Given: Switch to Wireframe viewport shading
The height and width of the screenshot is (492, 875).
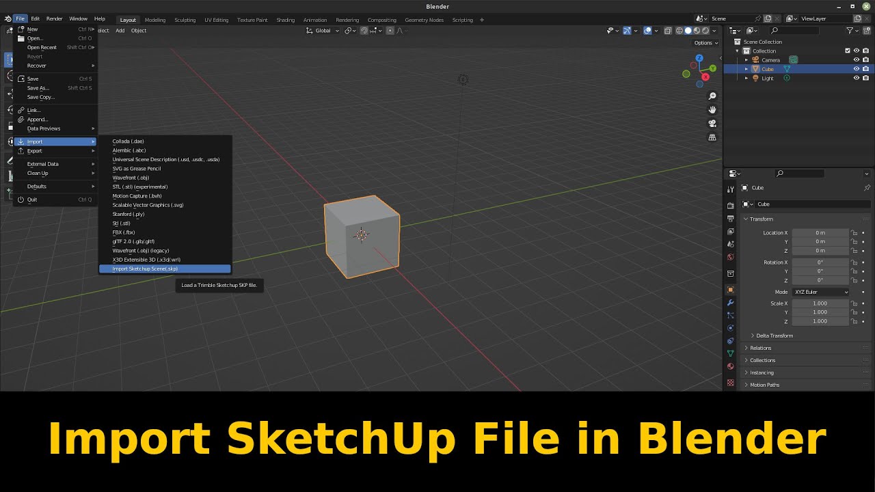Looking at the screenshot, I should (679, 31).
